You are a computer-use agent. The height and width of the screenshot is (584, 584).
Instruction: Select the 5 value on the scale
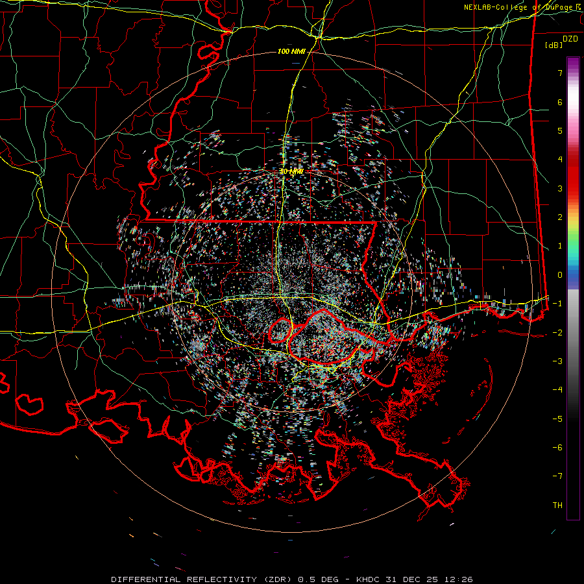click(560, 130)
